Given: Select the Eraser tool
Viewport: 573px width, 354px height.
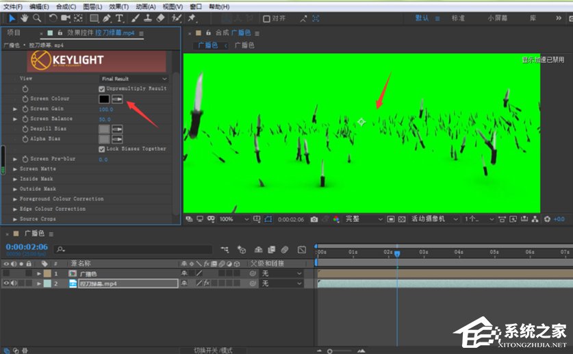Looking at the screenshot, I should coord(161,18).
